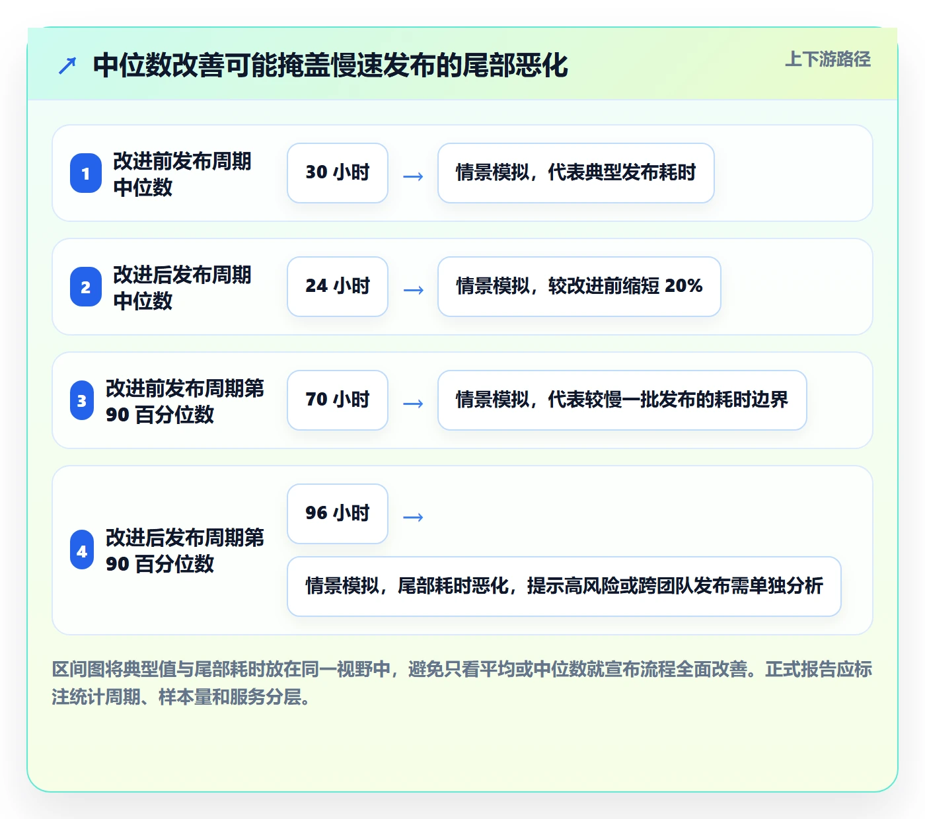Click the 上下游路径 label in header
The height and width of the screenshot is (819, 925).
pyautogui.click(x=828, y=59)
